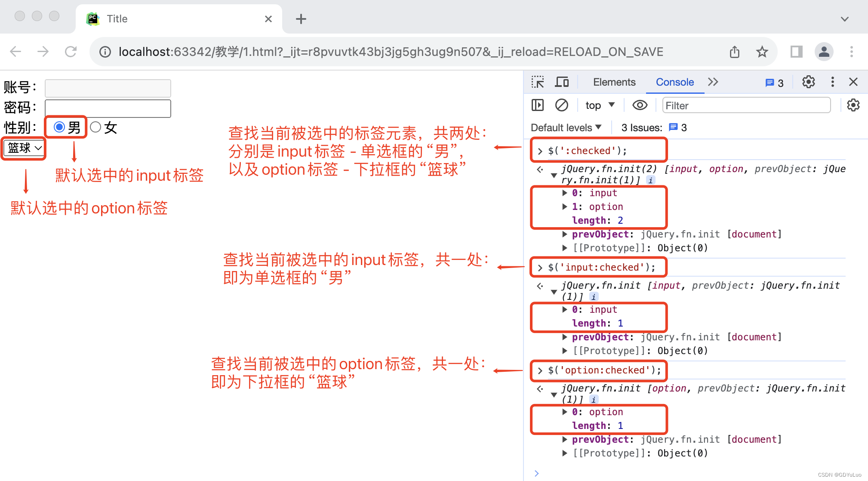Select the 女 radio button
Image resolution: width=868 pixels, height=481 pixels.
click(95, 127)
